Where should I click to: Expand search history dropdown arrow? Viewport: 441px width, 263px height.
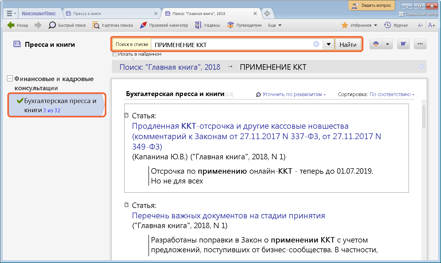pyautogui.click(x=329, y=44)
